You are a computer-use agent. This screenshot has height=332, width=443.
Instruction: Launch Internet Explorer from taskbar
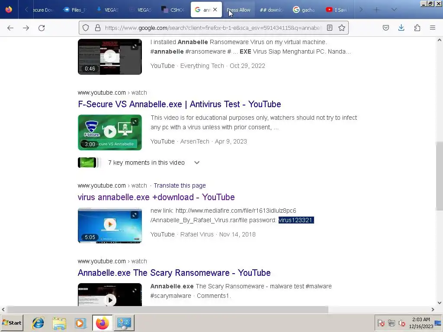38,323
